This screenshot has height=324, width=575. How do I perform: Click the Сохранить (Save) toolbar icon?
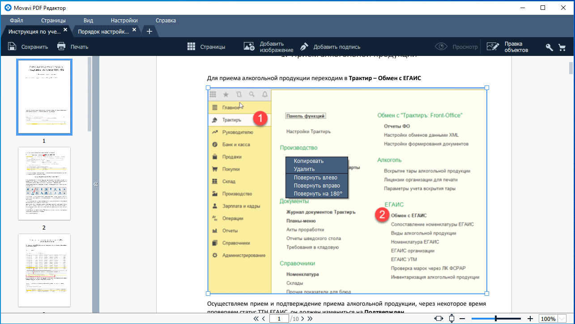pos(12,47)
